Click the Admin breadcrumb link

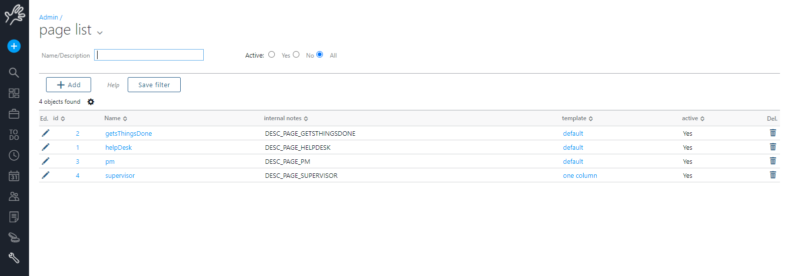49,18
